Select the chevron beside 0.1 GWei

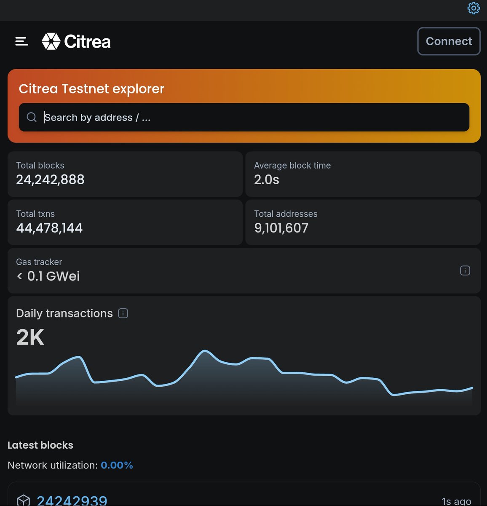(x=19, y=276)
